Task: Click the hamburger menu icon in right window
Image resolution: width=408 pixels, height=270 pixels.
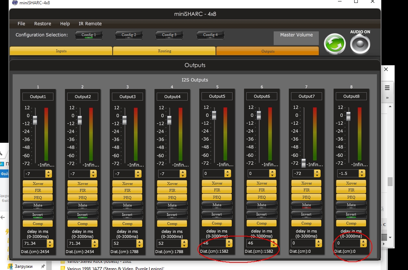Action: [x=387, y=88]
